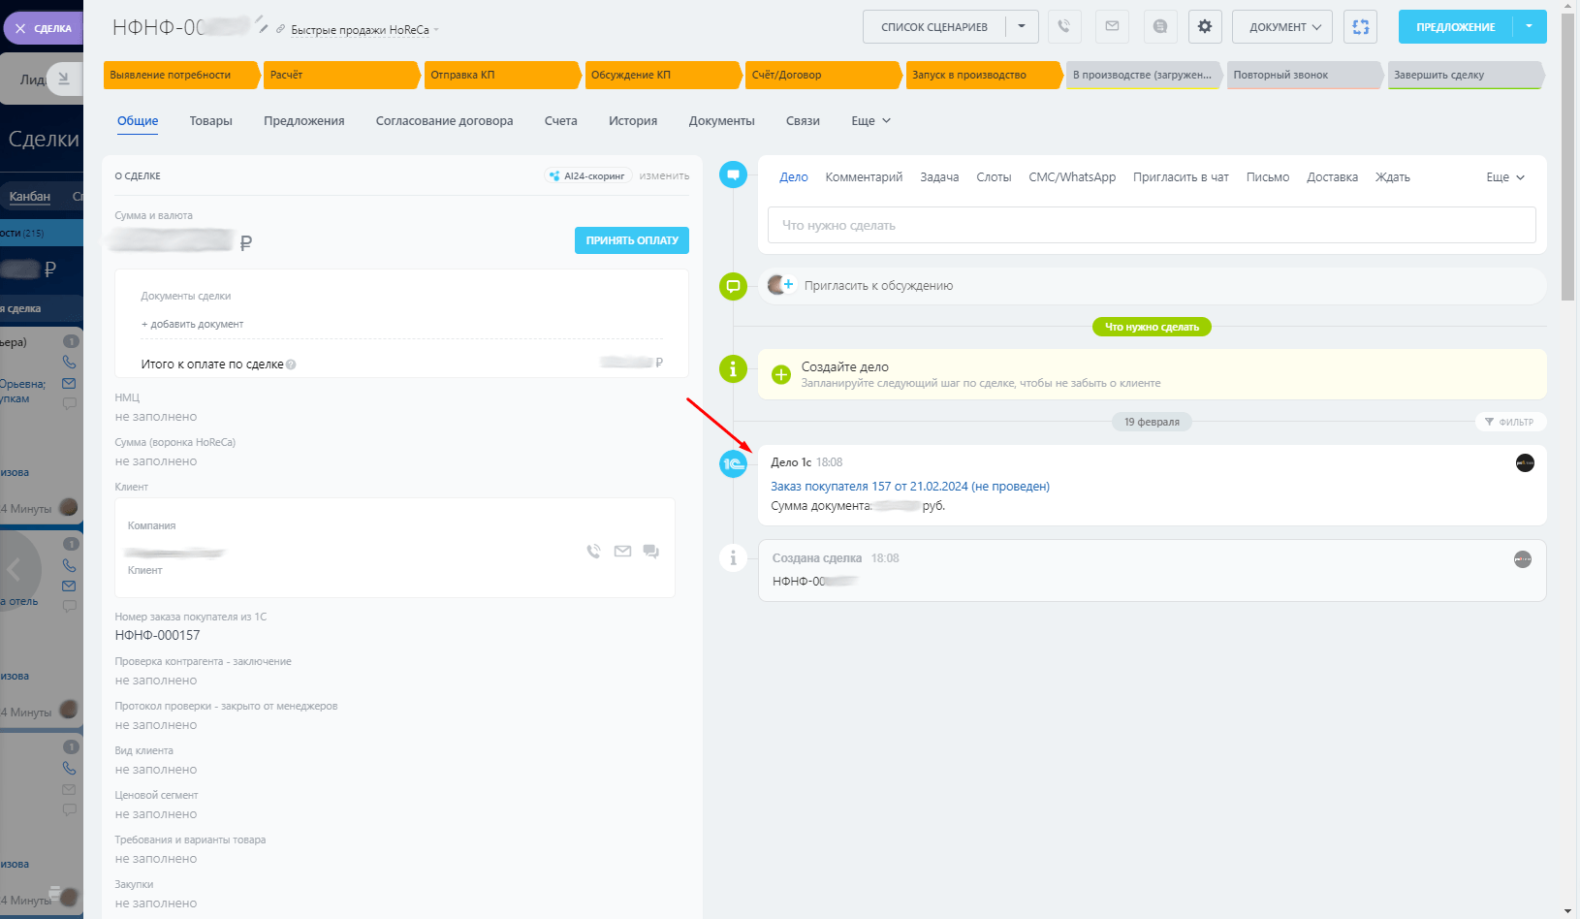Click the order number НФНФ-000157 value

157,636
